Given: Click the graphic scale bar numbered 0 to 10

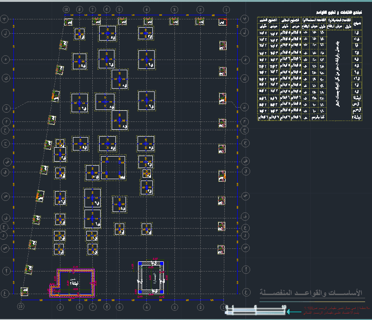Looking at the screenshot, I should [256, 310].
